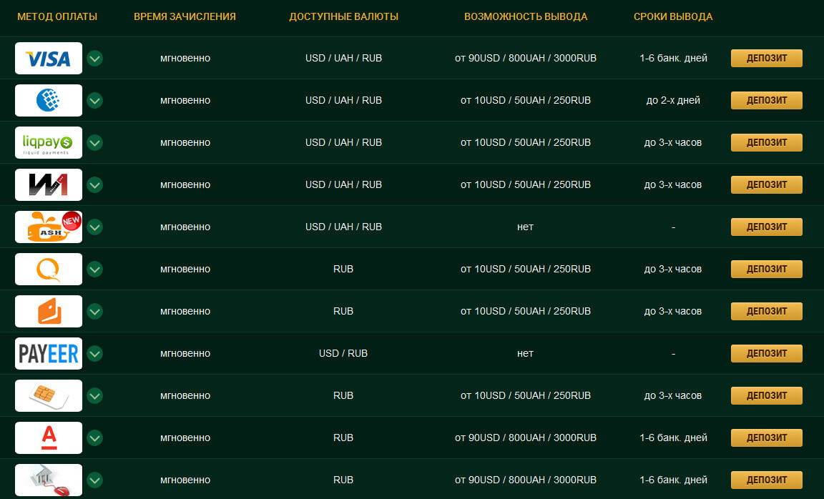Click '1-6 банк. дней' in Alfa-Bank row
Viewport: 824px width, 499px height.
tap(673, 438)
